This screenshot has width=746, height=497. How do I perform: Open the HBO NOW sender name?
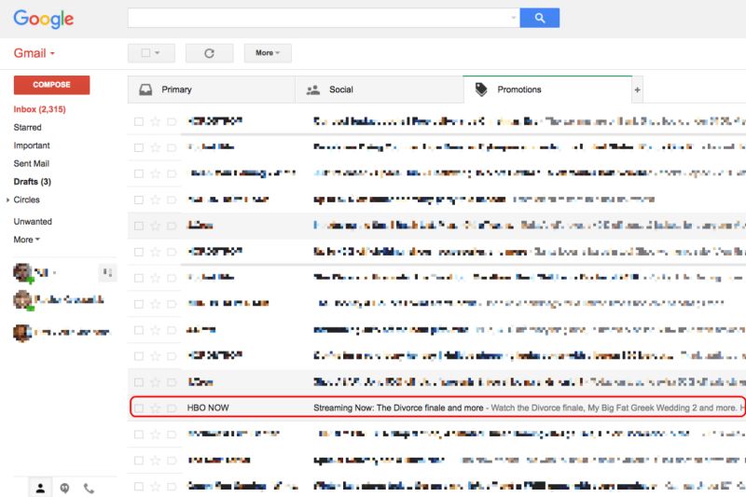tap(208, 407)
